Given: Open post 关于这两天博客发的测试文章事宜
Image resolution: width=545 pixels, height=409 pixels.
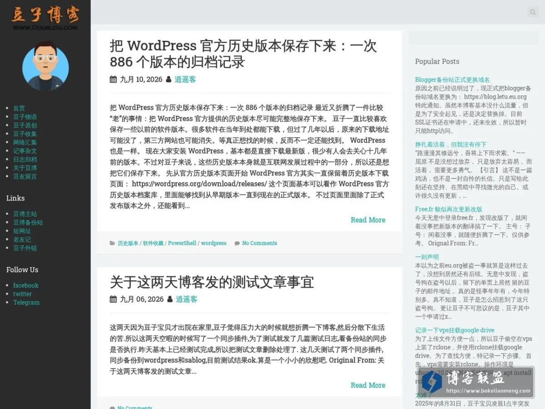Looking at the screenshot, I should (212, 282).
